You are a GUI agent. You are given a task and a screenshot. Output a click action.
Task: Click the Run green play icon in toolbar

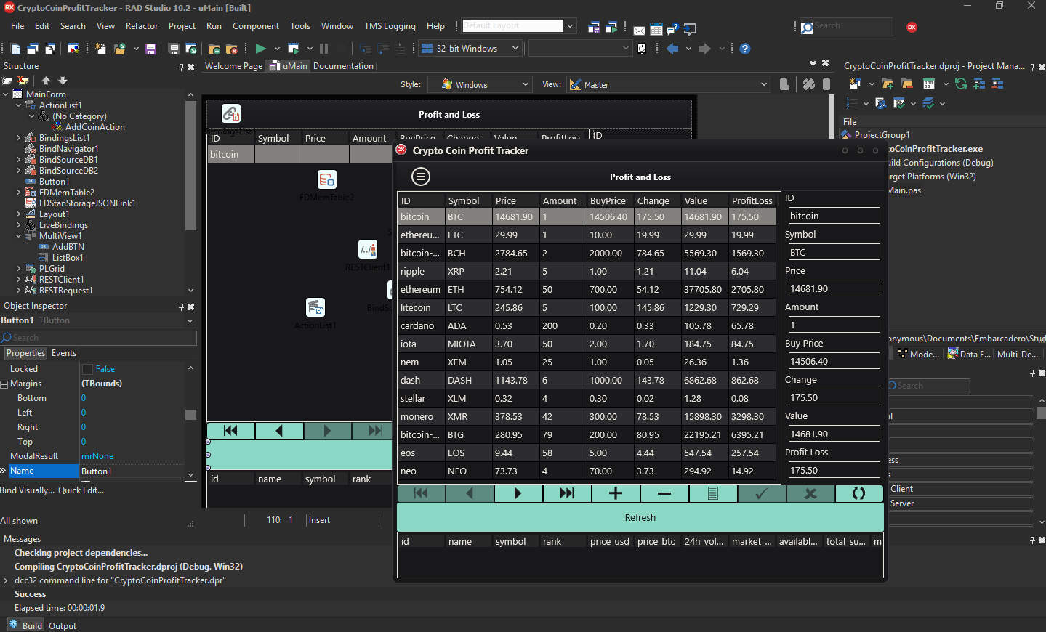coord(260,49)
